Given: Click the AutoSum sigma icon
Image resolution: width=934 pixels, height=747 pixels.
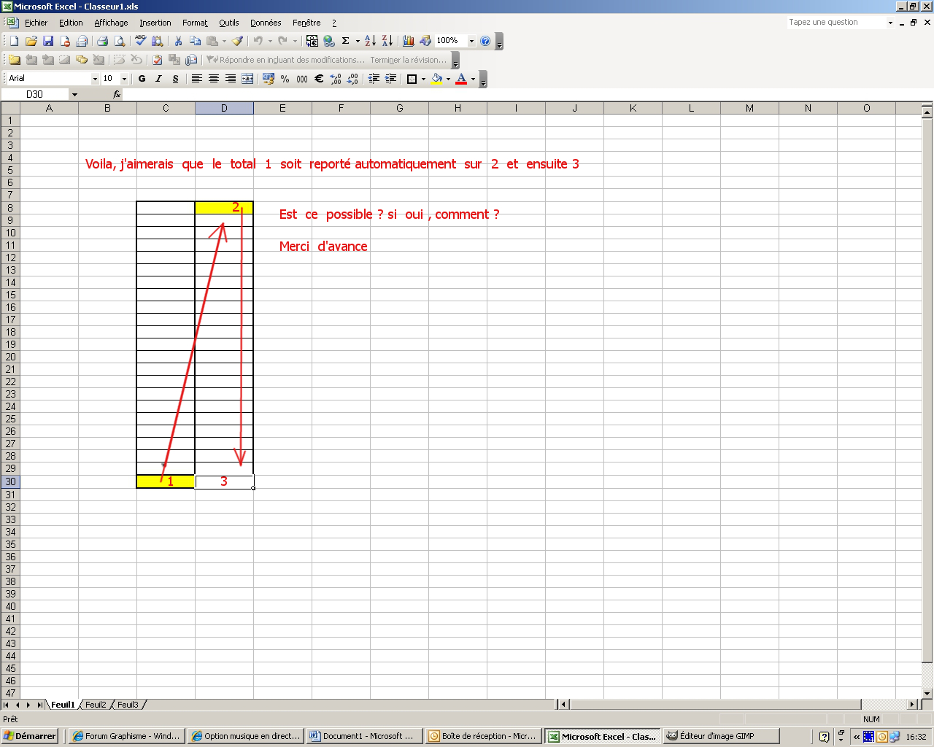Looking at the screenshot, I should (346, 41).
